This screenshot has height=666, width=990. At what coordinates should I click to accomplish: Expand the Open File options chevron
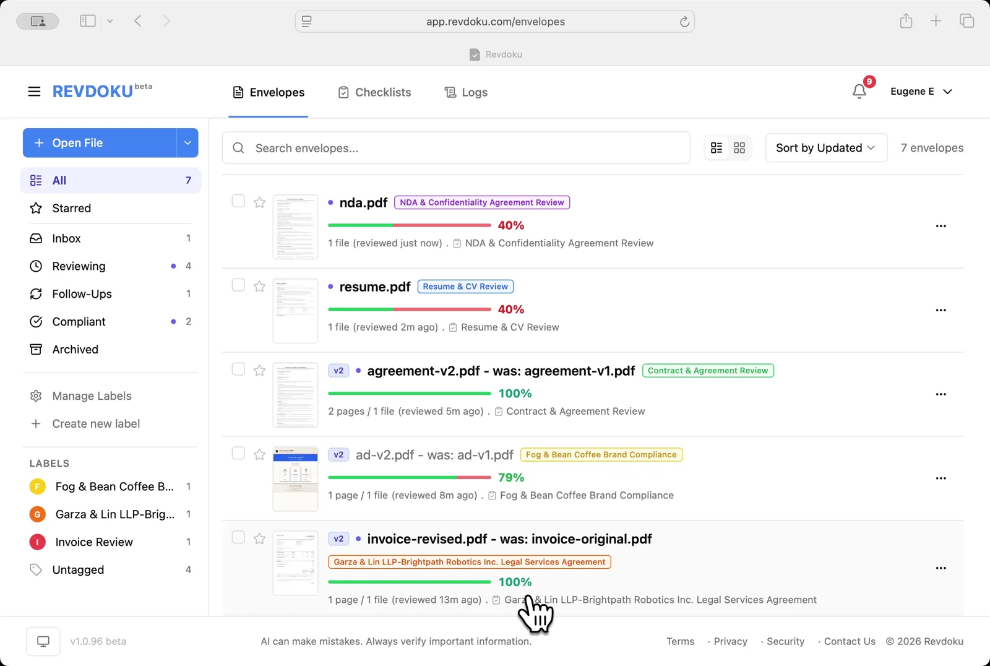pos(187,142)
